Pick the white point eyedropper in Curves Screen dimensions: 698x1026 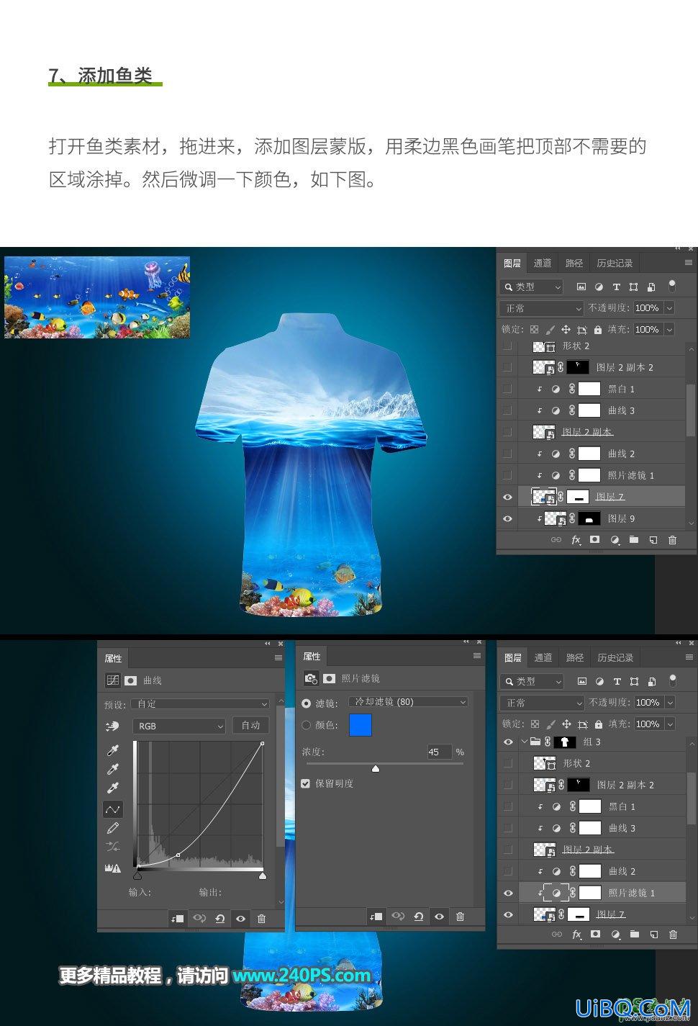(112, 788)
